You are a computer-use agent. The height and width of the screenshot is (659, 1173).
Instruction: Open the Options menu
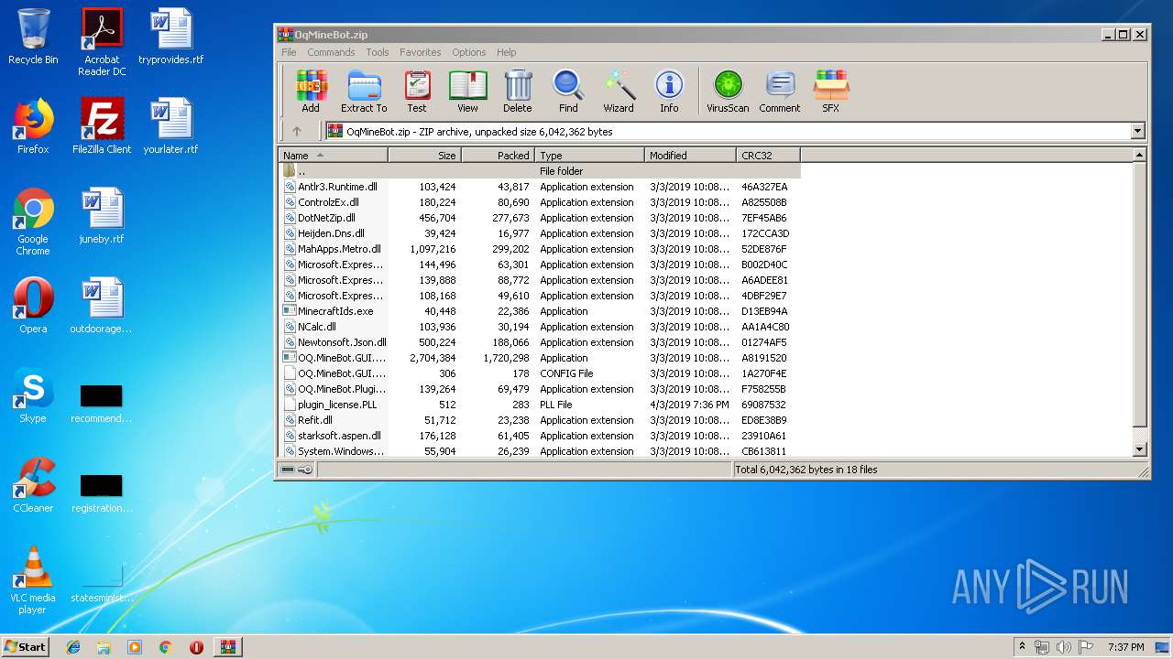pos(468,52)
